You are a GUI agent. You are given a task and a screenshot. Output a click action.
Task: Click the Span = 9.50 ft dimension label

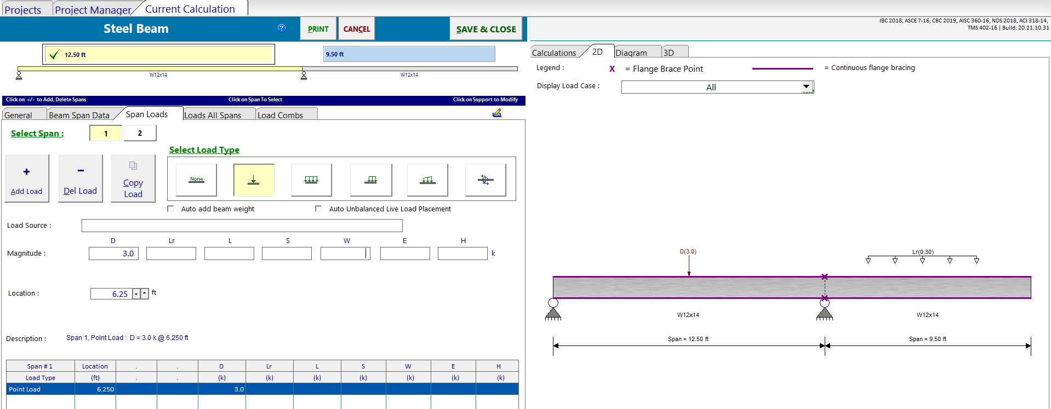[928, 339]
